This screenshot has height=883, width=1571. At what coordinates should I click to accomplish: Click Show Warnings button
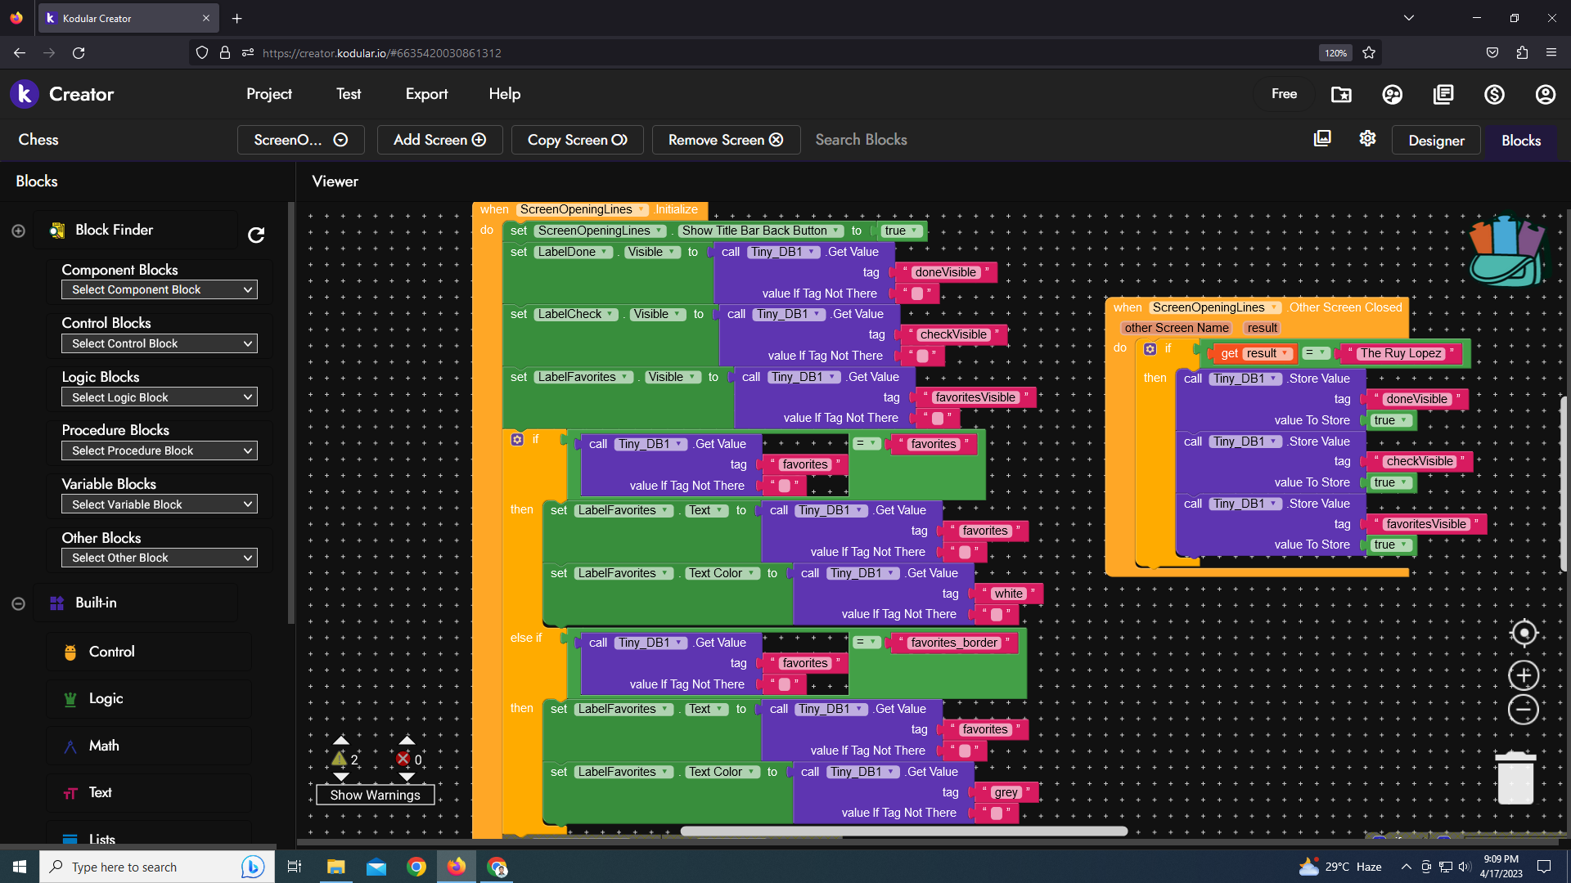pyautogui.click(x=375, y=795)
